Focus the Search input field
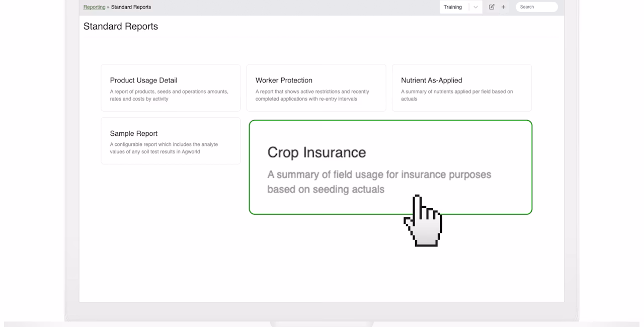The image size is (644, 327). [537, 7]
